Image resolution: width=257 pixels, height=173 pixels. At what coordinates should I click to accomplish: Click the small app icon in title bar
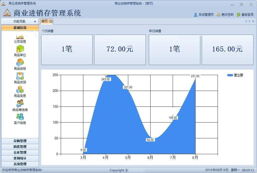(x=3, y=4)
